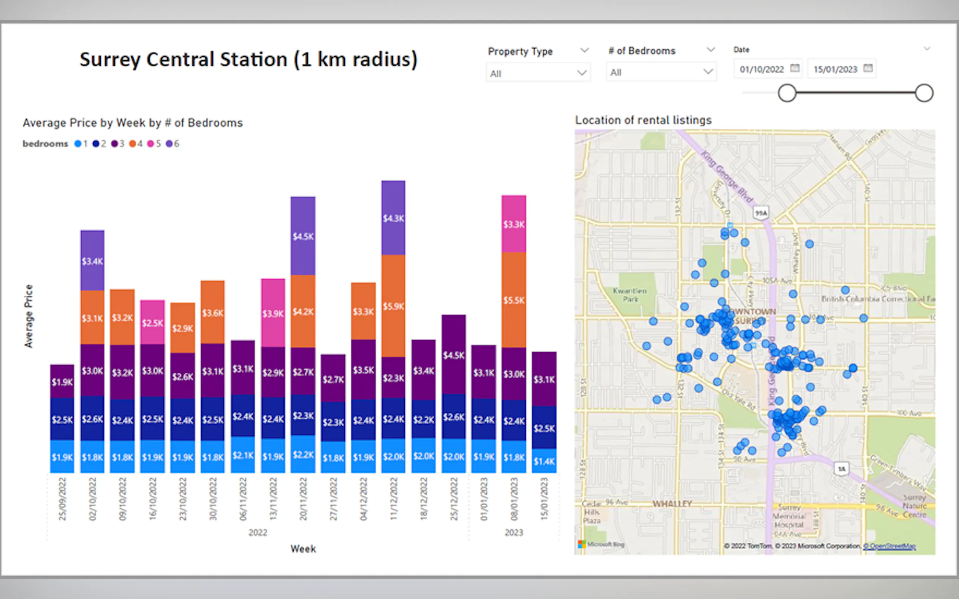
Task: Open the Property Type All dropdown
Action: (538, 73)
